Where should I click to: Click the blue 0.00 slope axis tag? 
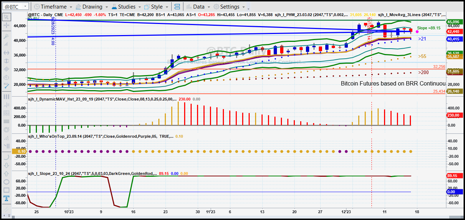[x=454, y=192]
